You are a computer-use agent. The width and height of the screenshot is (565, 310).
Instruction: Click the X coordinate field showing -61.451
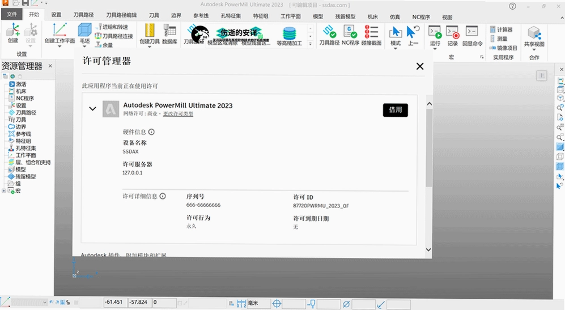[x=115, y=303]
